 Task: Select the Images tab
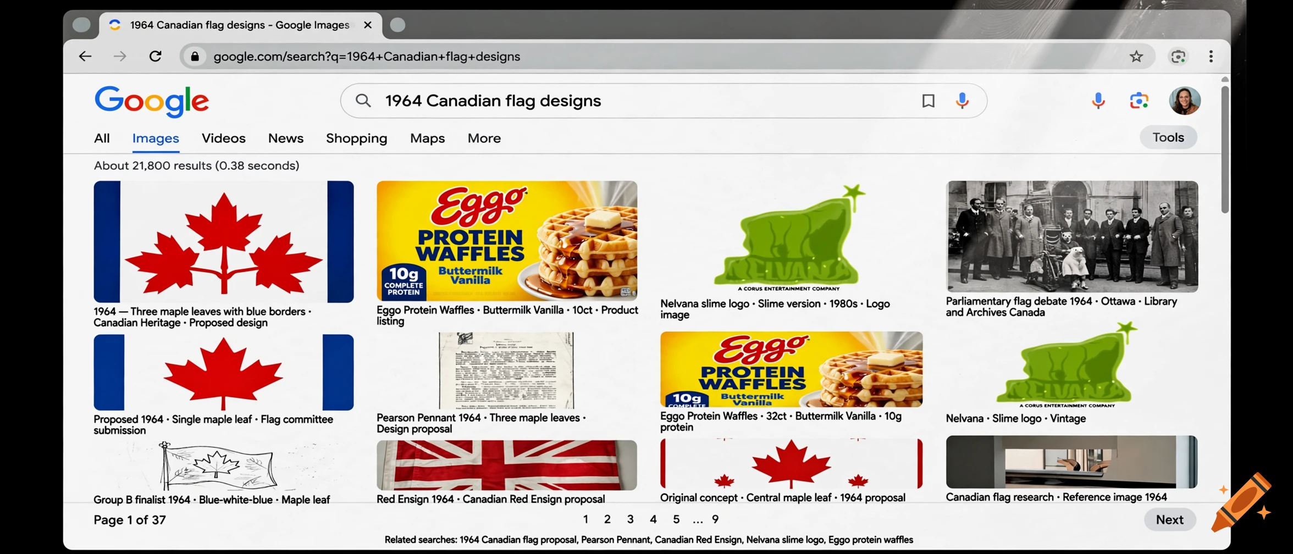click(x=156, y=138)
